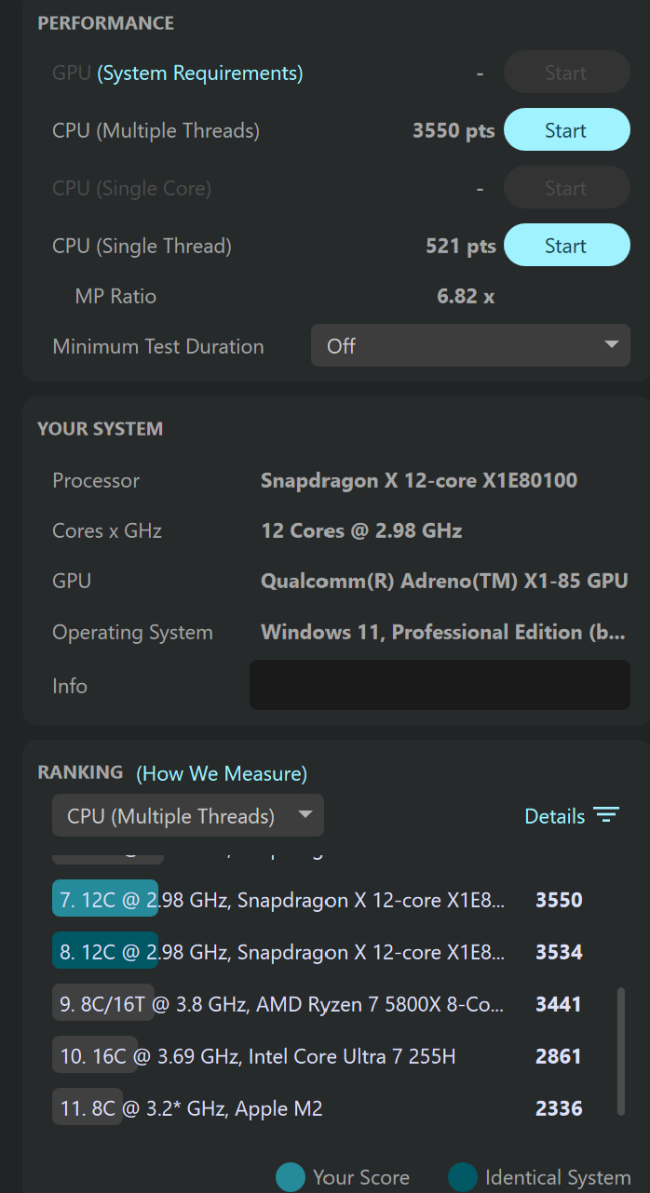Select rank 11 Apple M2 entry
The width and height of the screenshot is (650, 1193).
[317, 1108]
